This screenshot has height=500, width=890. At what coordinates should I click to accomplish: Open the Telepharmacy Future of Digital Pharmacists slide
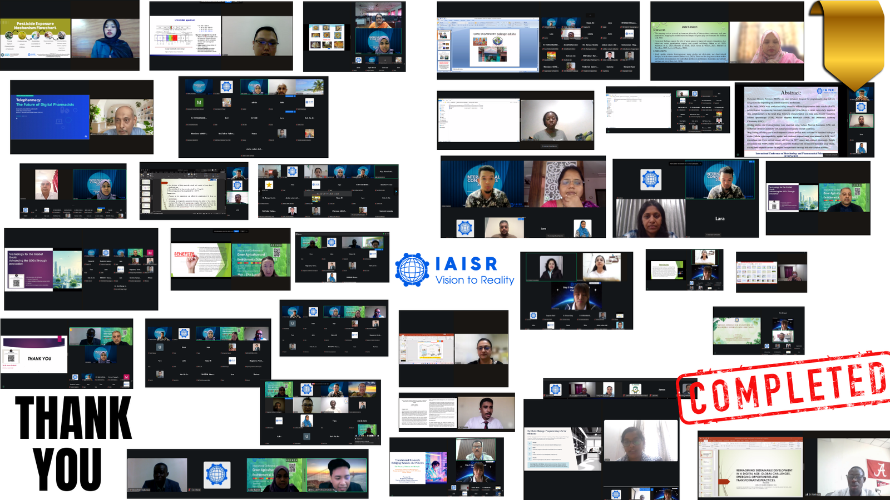(50, 117)
